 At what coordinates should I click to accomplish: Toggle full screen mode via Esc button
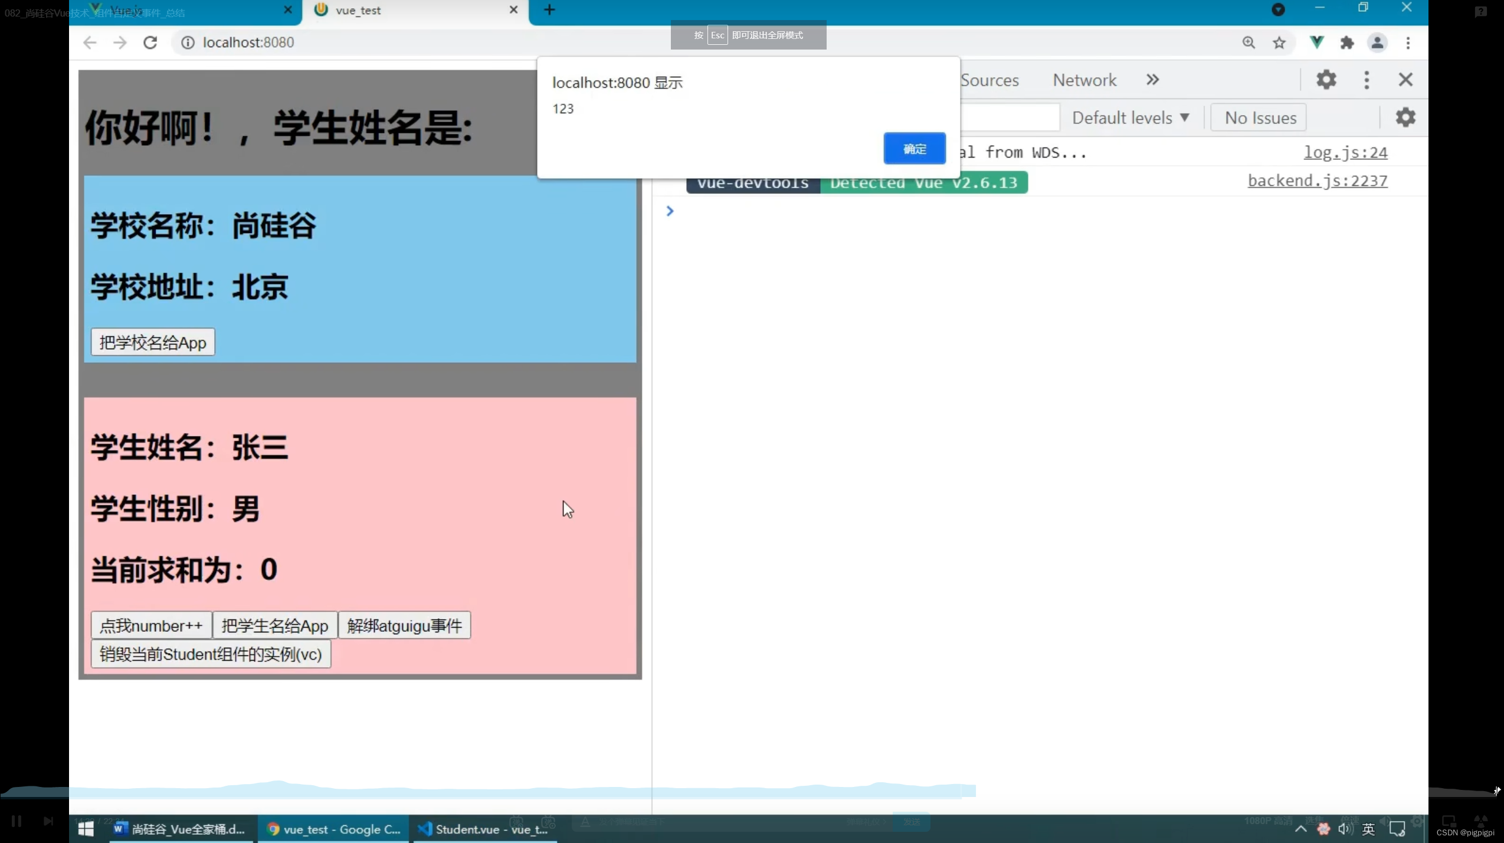pos(718,35)
